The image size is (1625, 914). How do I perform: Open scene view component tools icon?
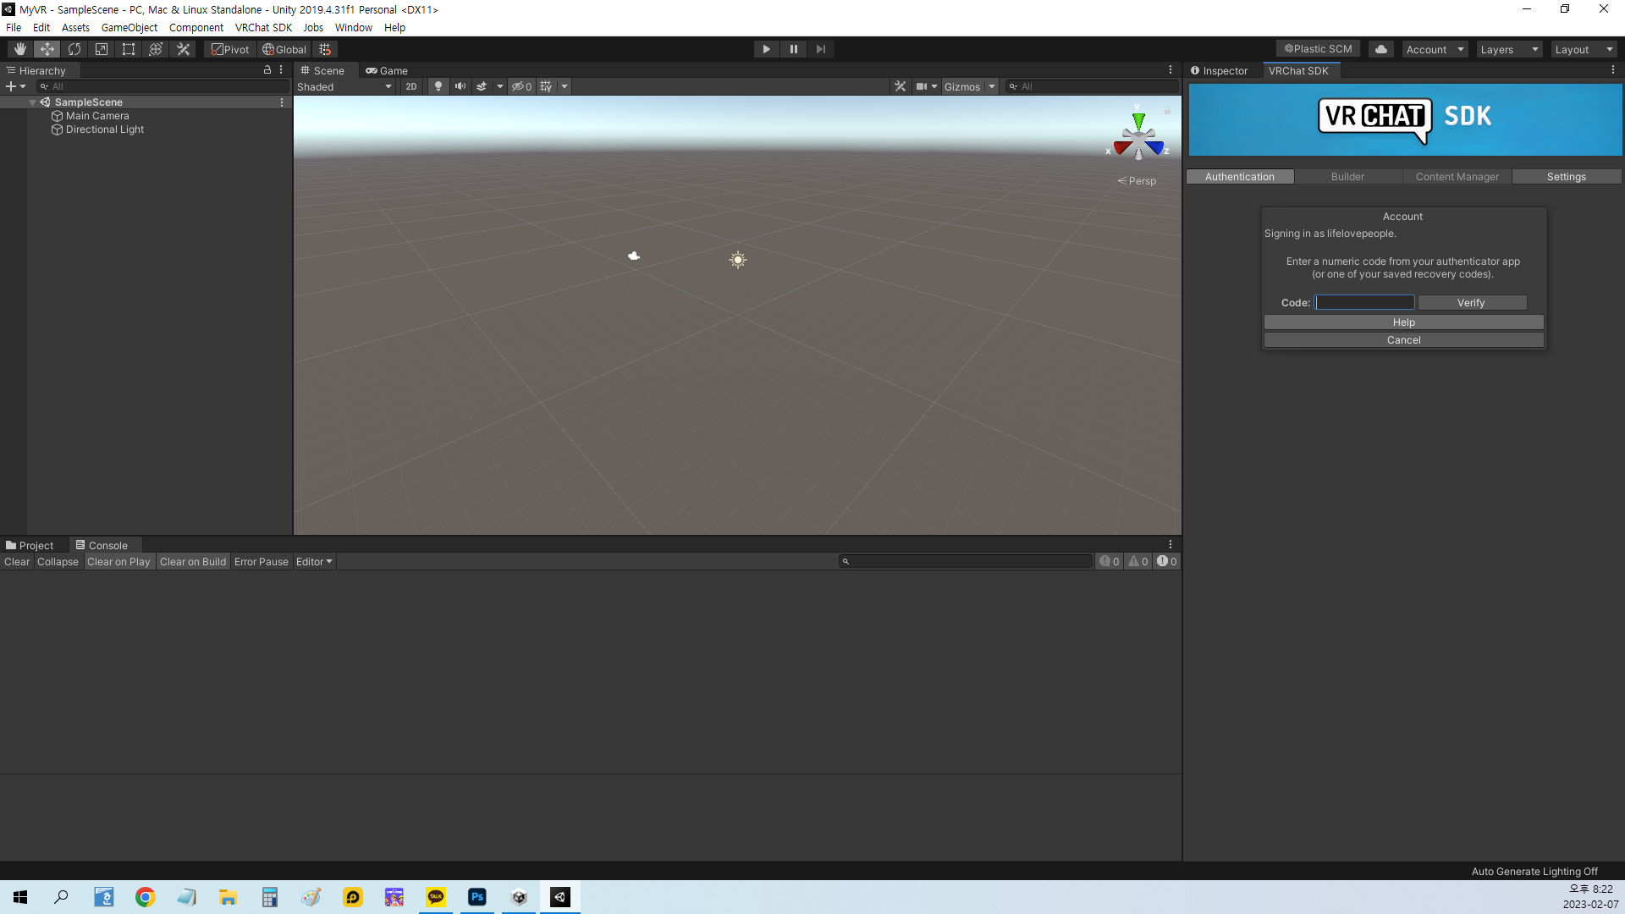pos(901,86)
